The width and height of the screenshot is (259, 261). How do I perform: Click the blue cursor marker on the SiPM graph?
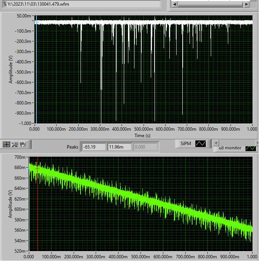36,22
